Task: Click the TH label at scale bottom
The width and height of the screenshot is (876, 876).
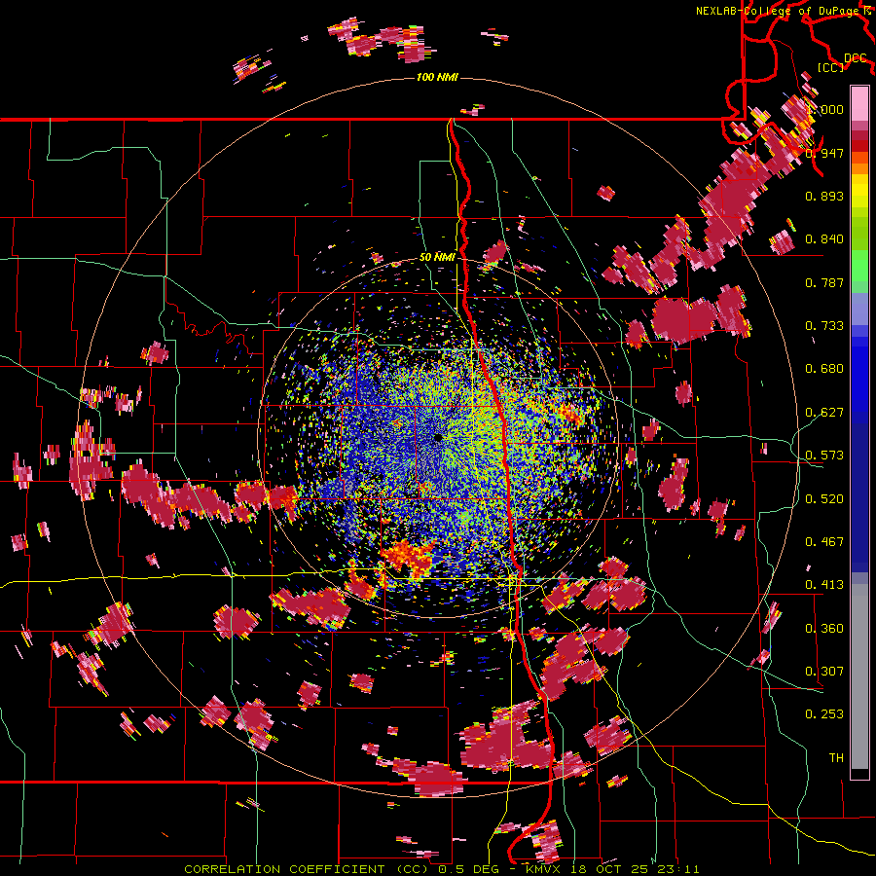Action: (x=836, y=758)
